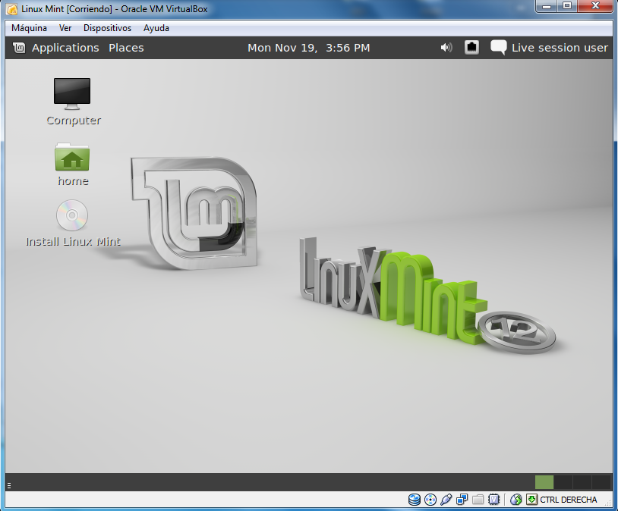Click the VirtualBox hard disk activity icon
The height and width of the screenshot is (511, 618).
(414, 500)
